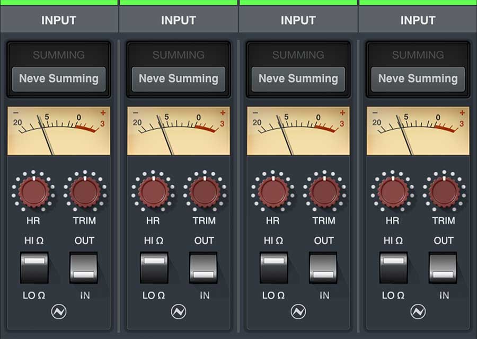Click the TRIM label on fourth channel
The height and width of the screenshot is (339, 477).
pos(444,220)
